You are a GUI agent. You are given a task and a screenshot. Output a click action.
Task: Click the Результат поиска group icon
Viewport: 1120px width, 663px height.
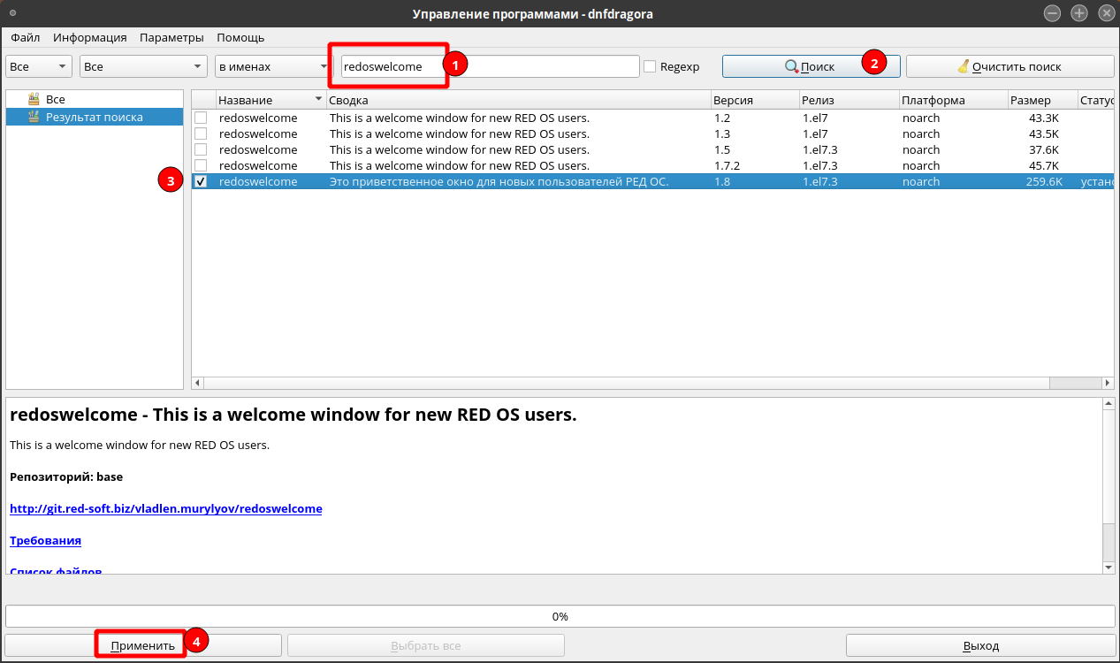pyautogui.click(x=34, y=117)
